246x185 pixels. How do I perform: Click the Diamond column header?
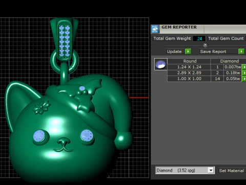pos(229,61)
